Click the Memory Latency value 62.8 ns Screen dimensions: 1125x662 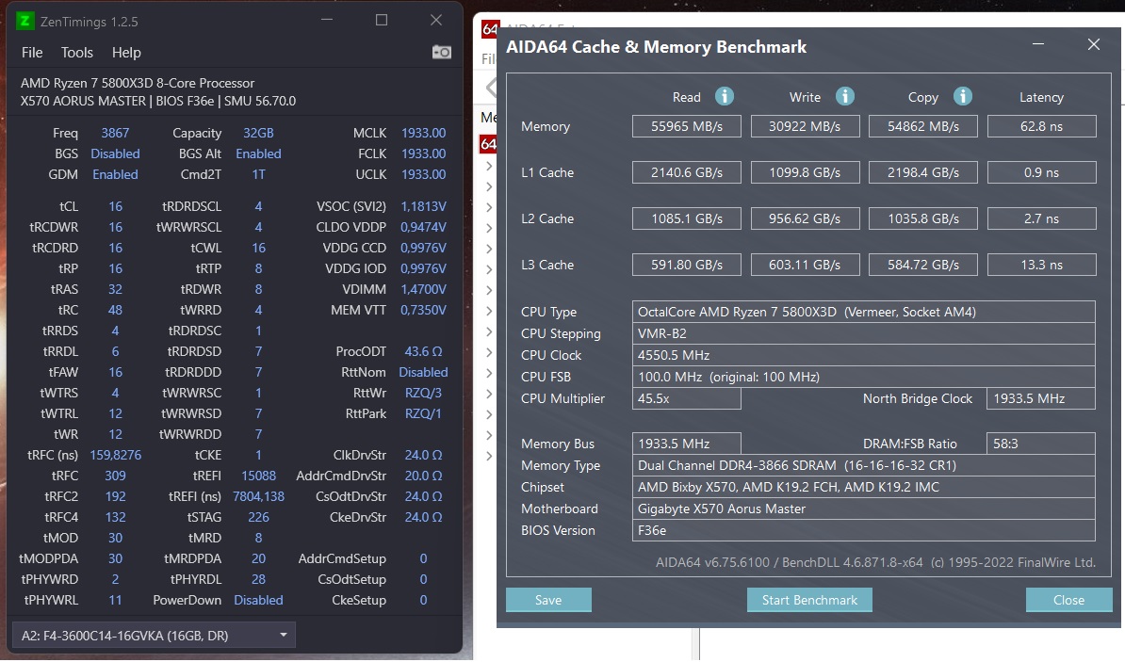click(x=1042, y=126)
